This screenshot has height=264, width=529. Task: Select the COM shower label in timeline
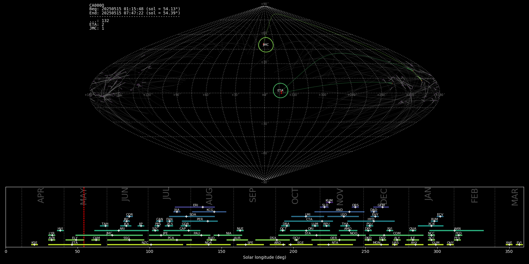(397, 233)
